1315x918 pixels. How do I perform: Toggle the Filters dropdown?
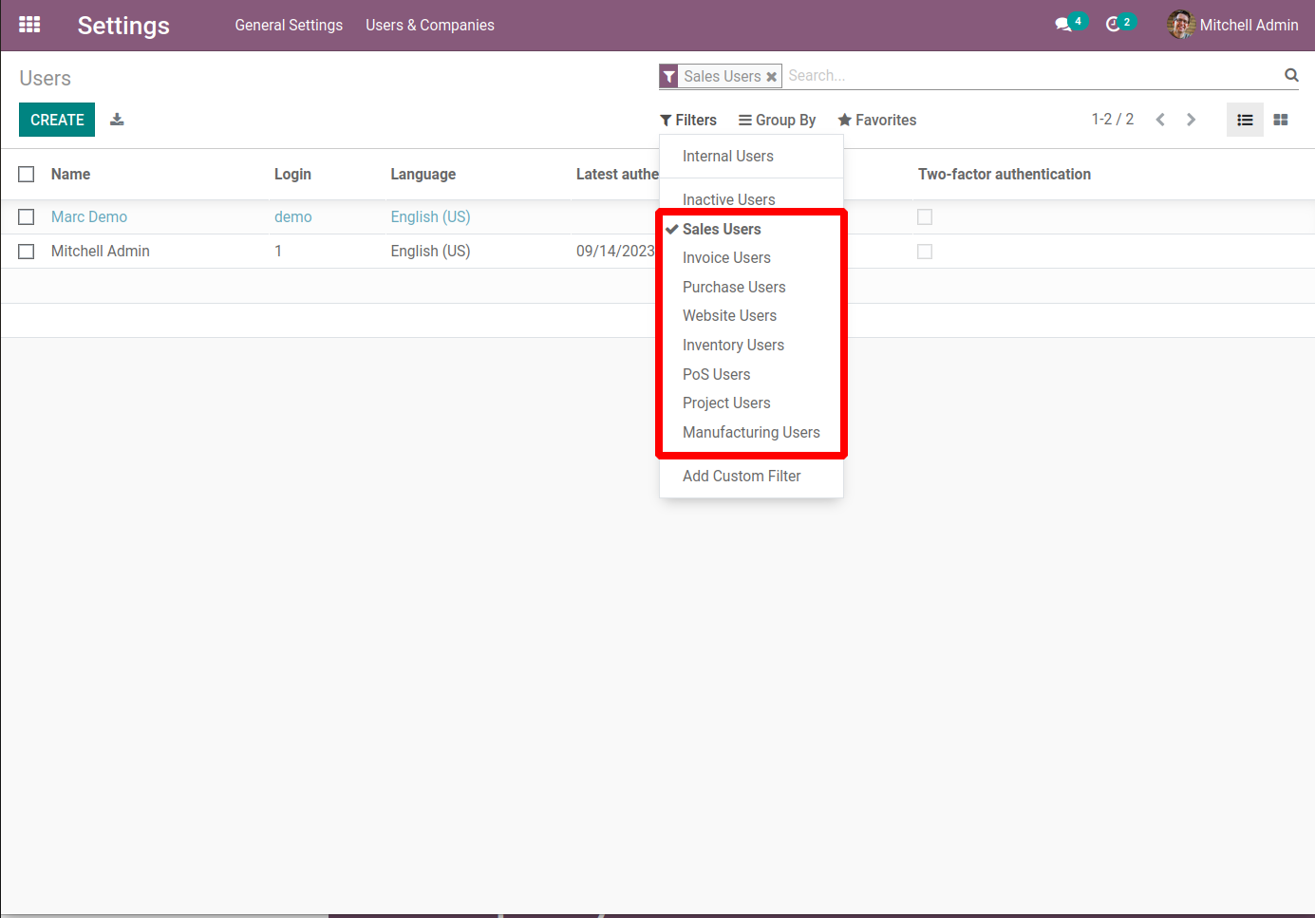(x=688, y=120)
